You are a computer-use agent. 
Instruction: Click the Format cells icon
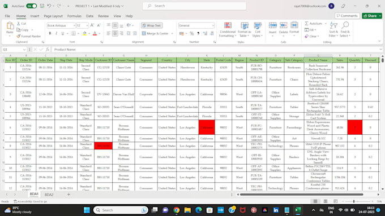294,25
